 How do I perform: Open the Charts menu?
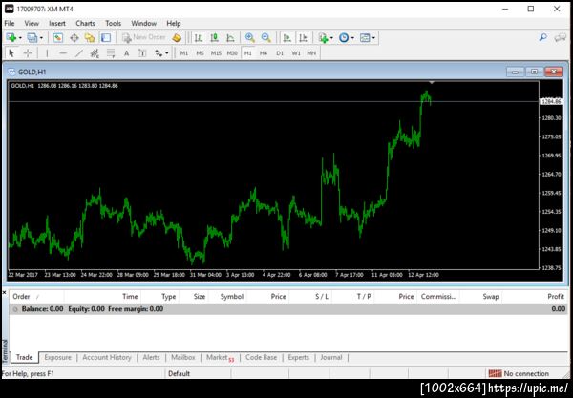[86, 23]
